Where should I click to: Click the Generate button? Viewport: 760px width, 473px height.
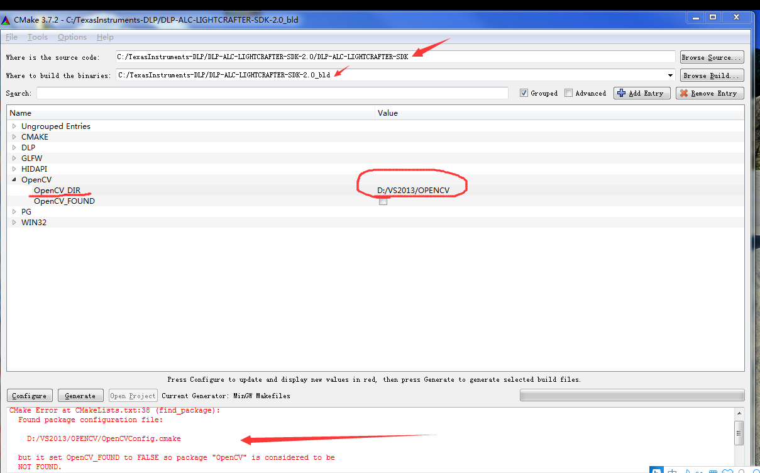coord(80,396)
